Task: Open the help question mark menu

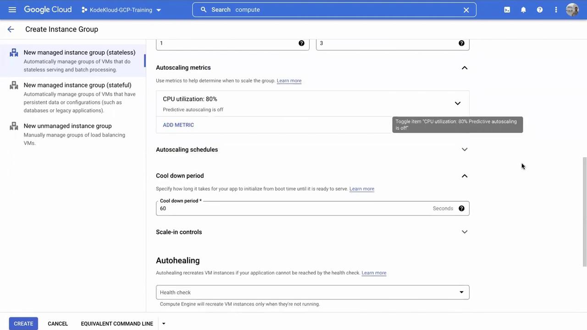Action: pyautogui.click(x=540, y=10)
